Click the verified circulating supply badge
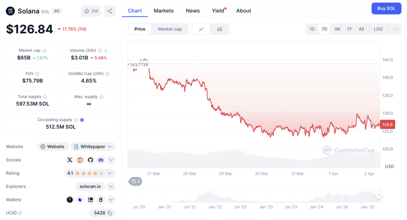Screen dimensions: 407x220 coord(82,120)
